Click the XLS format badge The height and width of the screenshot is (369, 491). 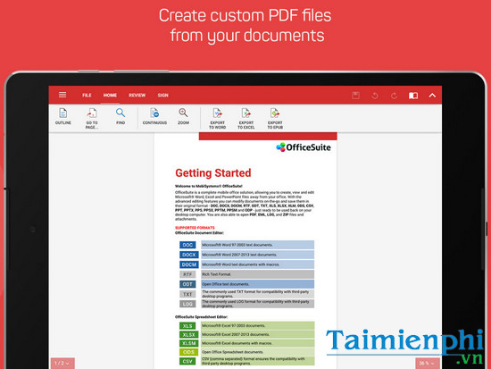point(187,326)
